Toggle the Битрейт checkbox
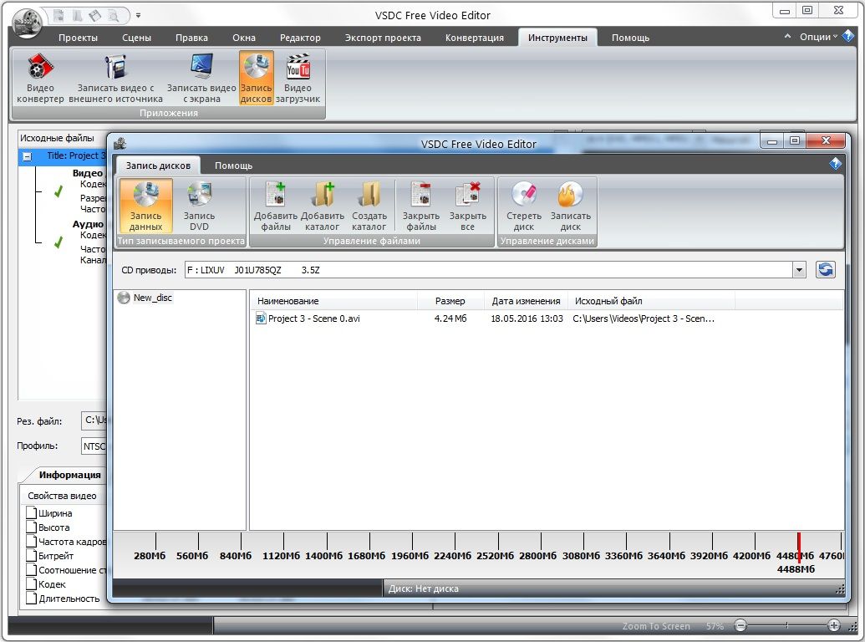 tap(32, 556)
